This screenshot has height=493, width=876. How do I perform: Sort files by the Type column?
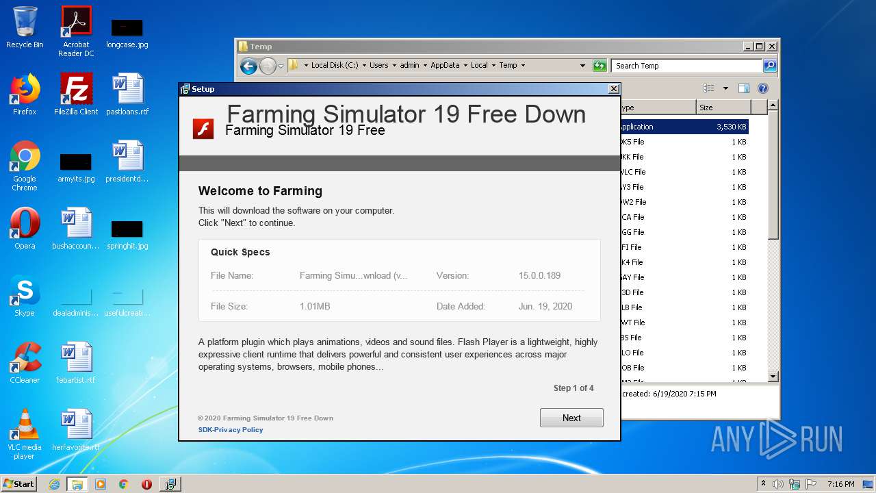(x=658, y=108)
